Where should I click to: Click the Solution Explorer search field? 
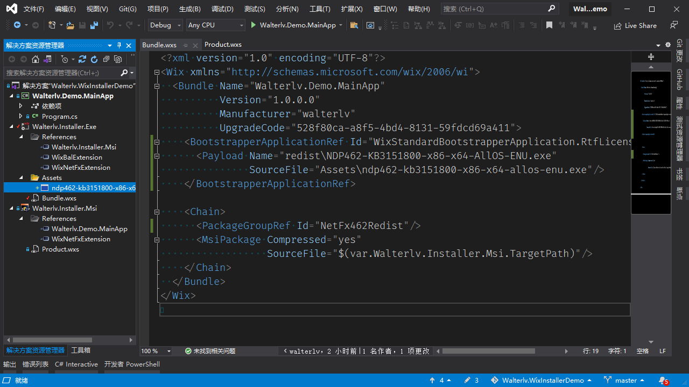[61, 73]
